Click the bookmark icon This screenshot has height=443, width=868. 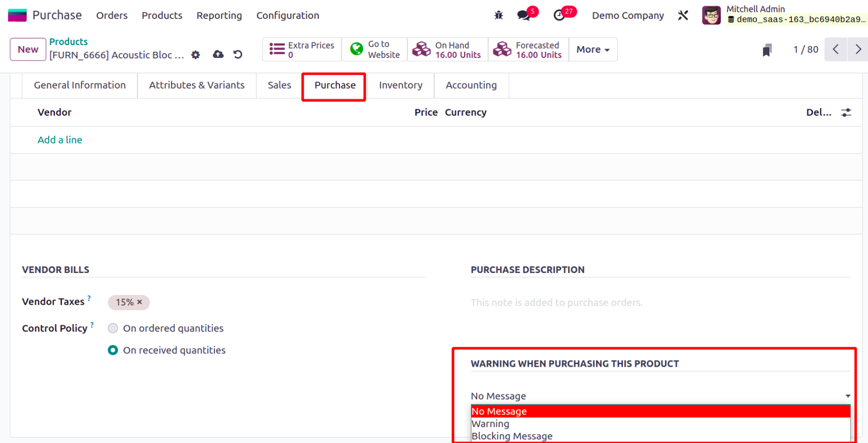click(767, 50)
